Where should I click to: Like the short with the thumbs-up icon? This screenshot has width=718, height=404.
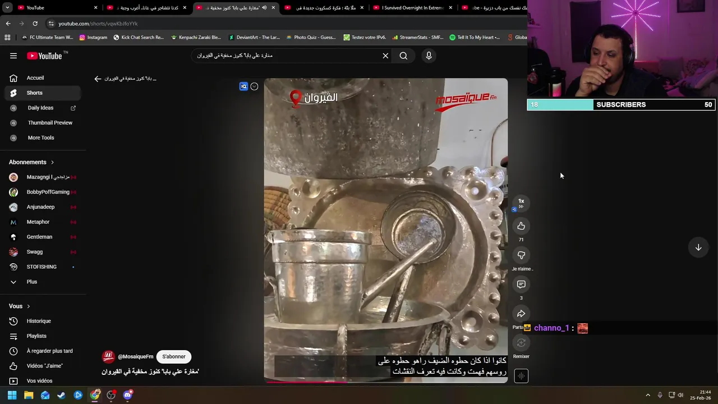tap(521, 226)
